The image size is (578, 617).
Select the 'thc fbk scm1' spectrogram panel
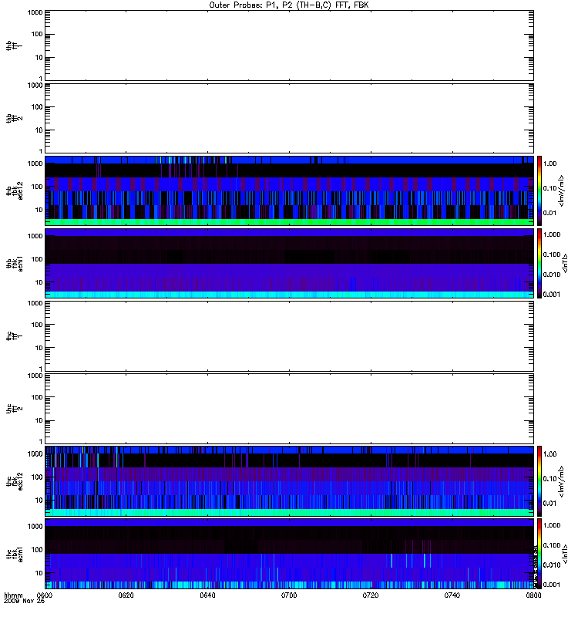coord(289,554)
